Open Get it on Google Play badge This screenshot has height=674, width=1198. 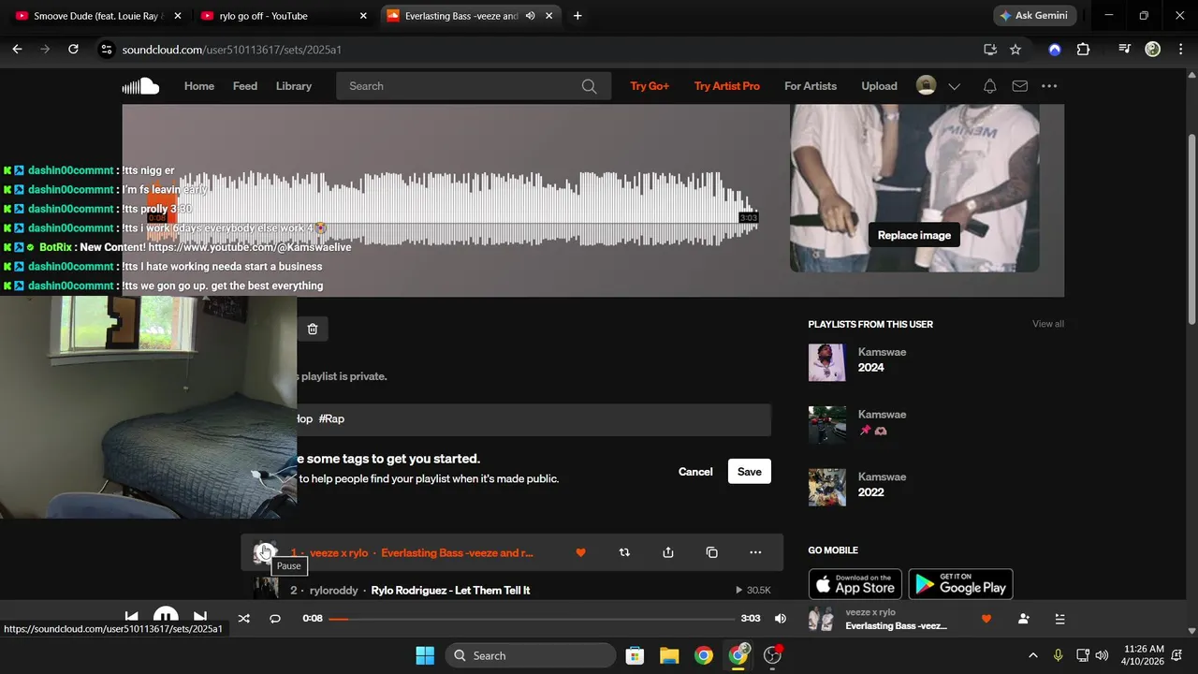click(x=960, y=584)
